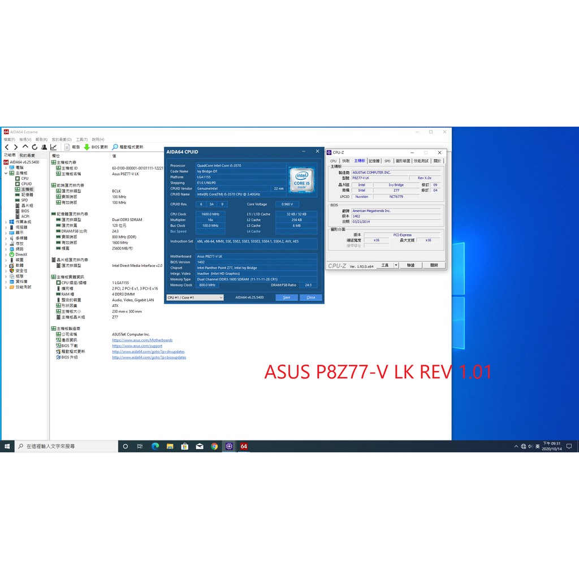The image size is (579, 579).
Task: Click the up arrow in AIDA64 toolbar
Action: point(25,147)
